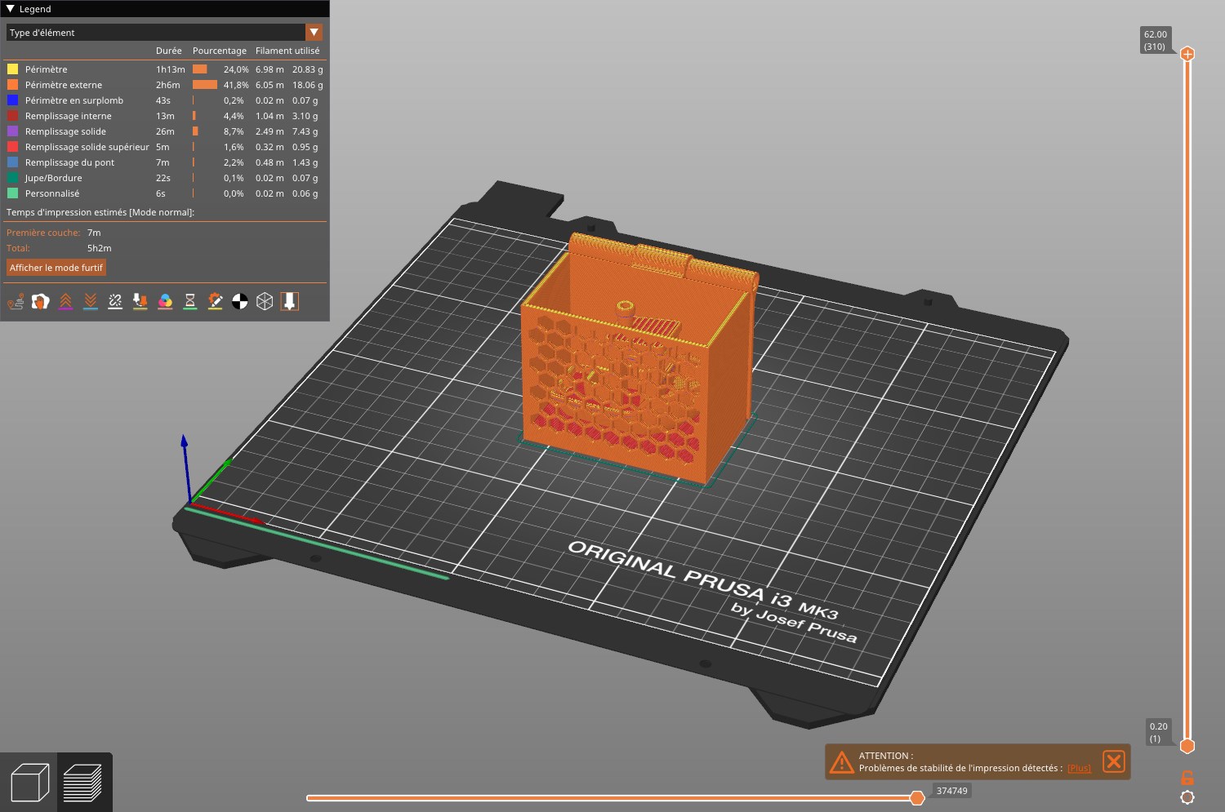Toggle retractions upward chevrons icon
This screenshot has height=812, width=1225.
tap(65, 302)
